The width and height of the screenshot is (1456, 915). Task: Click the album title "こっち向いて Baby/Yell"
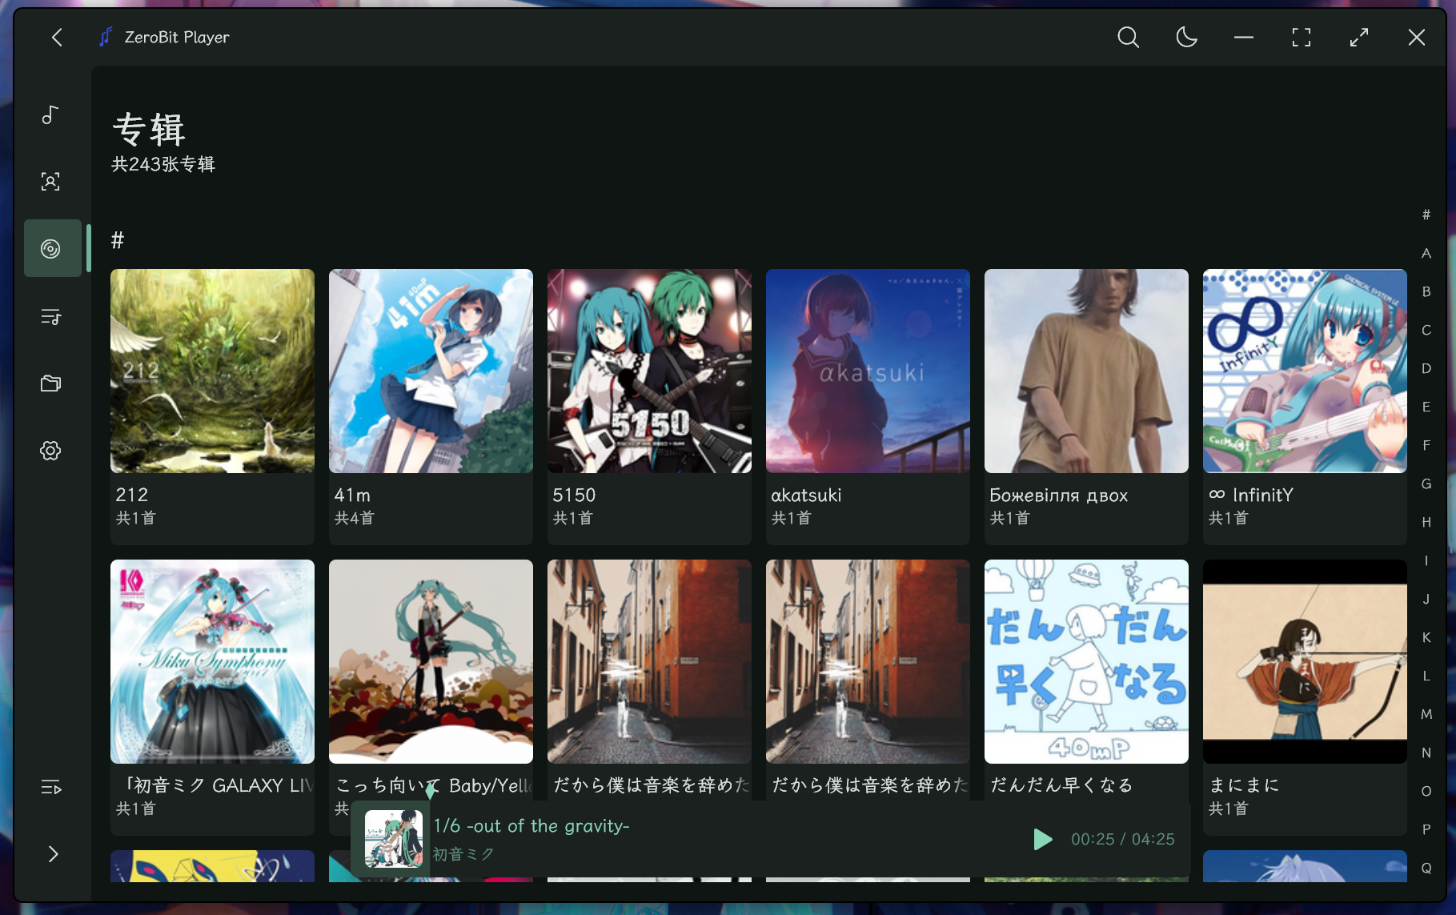click(x=433, y=785)
